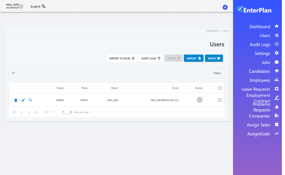The width and height of the screenshot is (285, 175).
Task: Click the Dashboard home icon in sidebar
Action: [x=276, y=26]
